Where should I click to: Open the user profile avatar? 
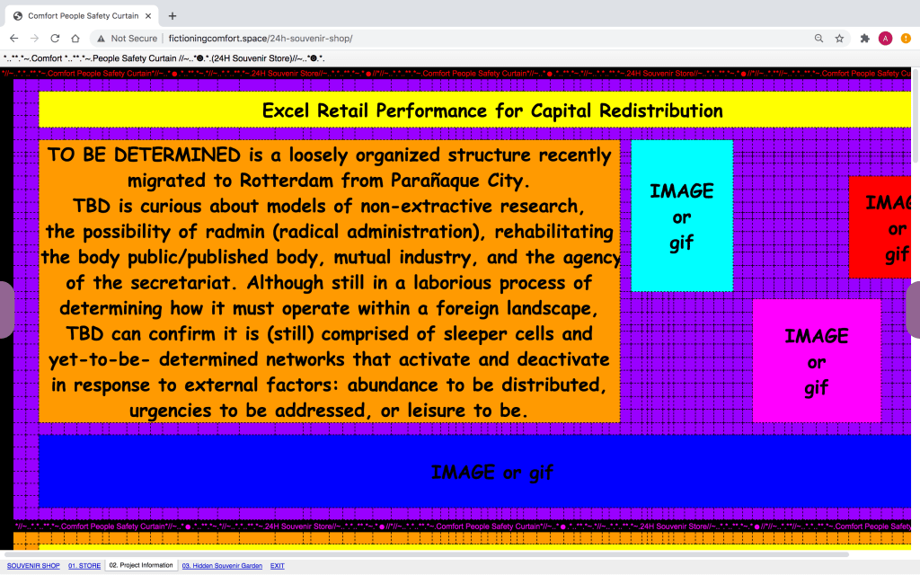coord(885,39)
